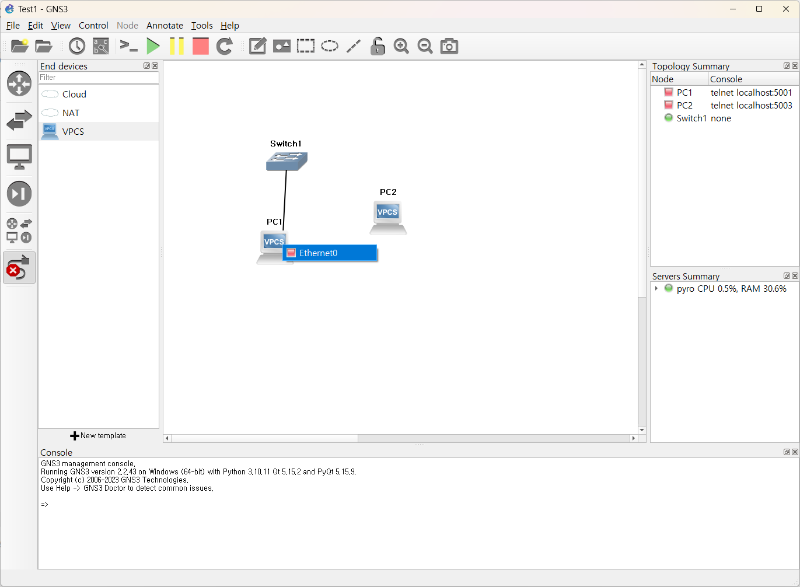Click the New blank project icon
800x587 pixels.
pos(20,46)
